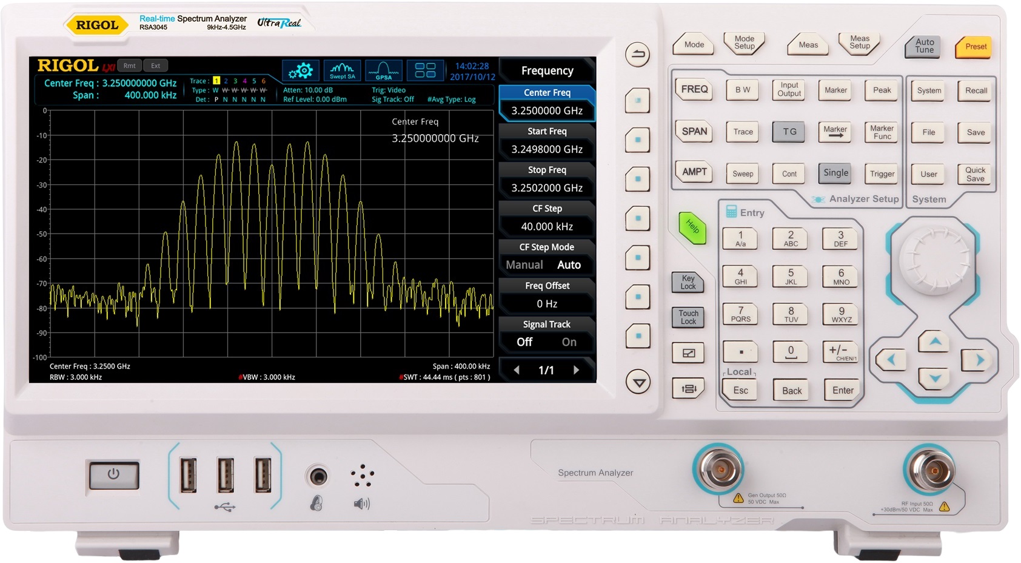Screen dimensions: 1021x563
Task: Open the window layout grid icon
Action: [x=425, y=71]
